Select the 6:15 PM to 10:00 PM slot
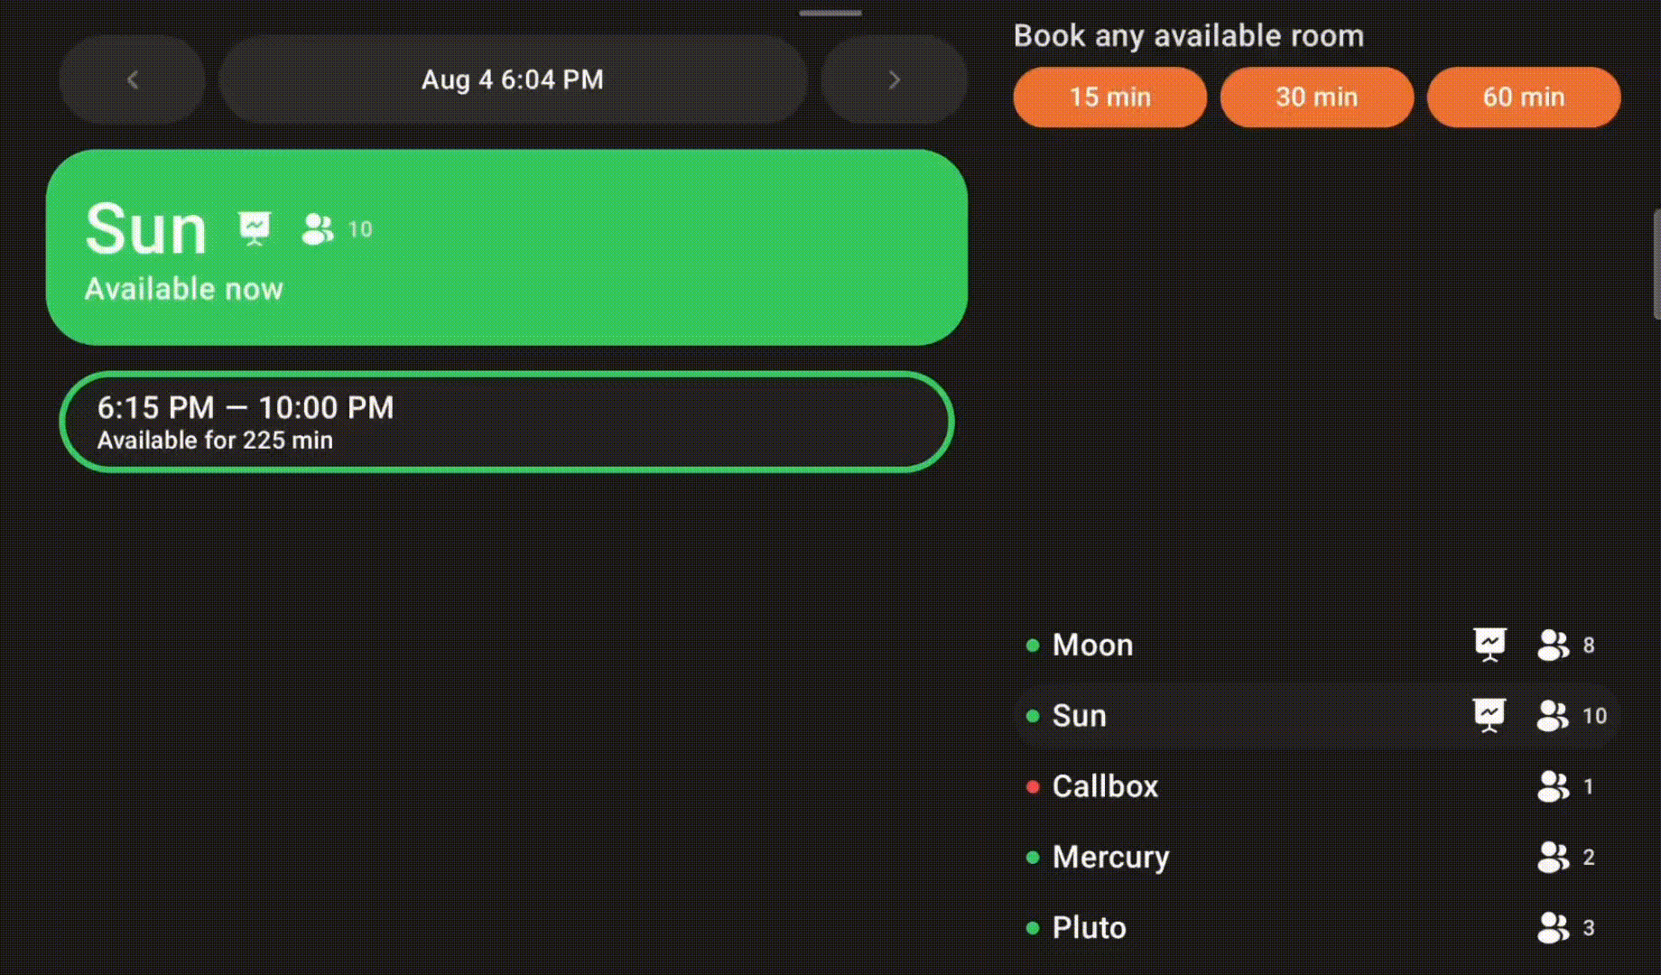This screenshot has height=975, width=1661. coord(506,421)
